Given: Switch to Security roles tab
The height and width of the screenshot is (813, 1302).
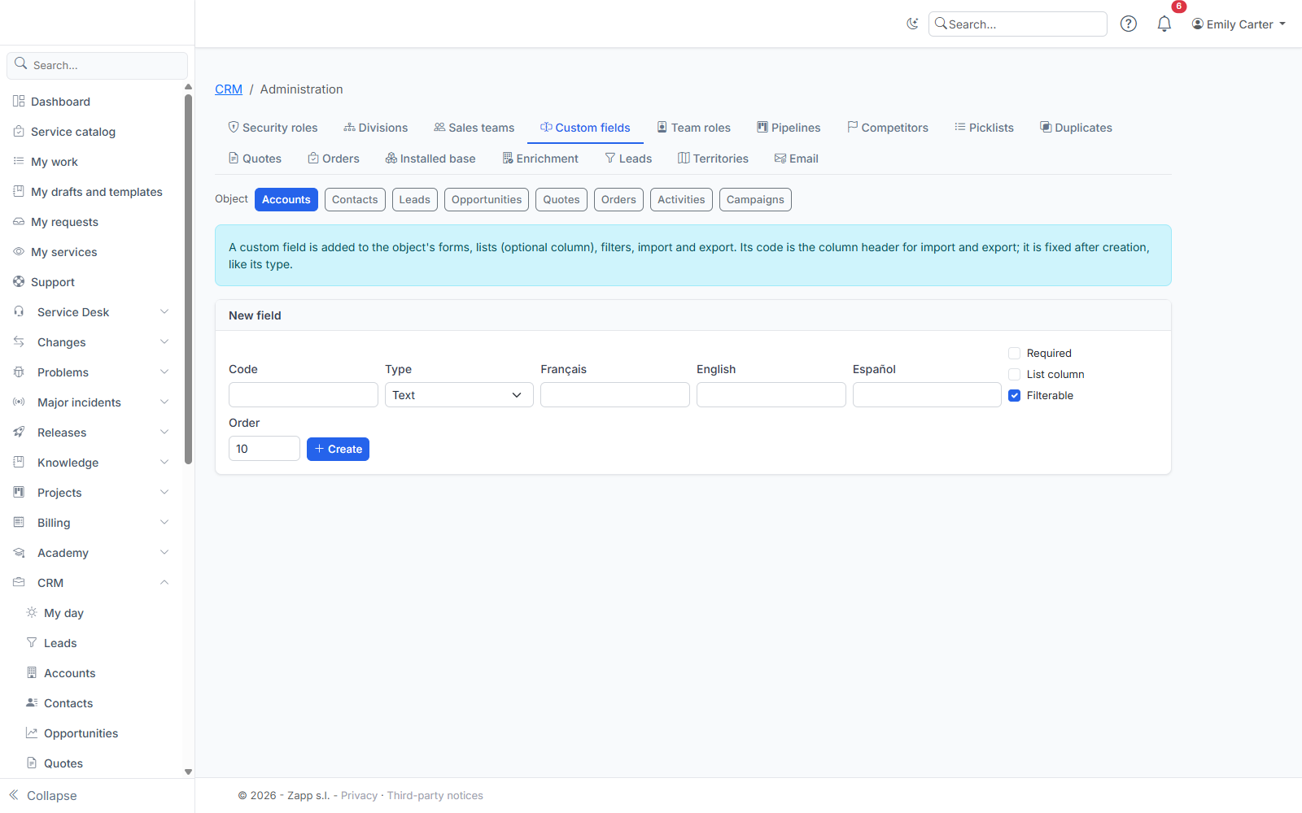Looking at the screenshot, I should pos(273,128).
